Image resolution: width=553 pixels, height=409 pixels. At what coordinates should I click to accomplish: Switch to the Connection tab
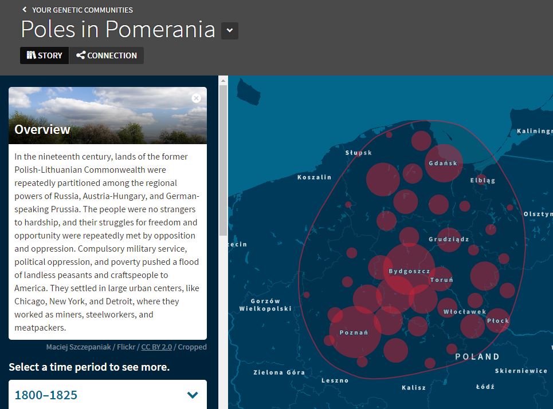point(107,55)
